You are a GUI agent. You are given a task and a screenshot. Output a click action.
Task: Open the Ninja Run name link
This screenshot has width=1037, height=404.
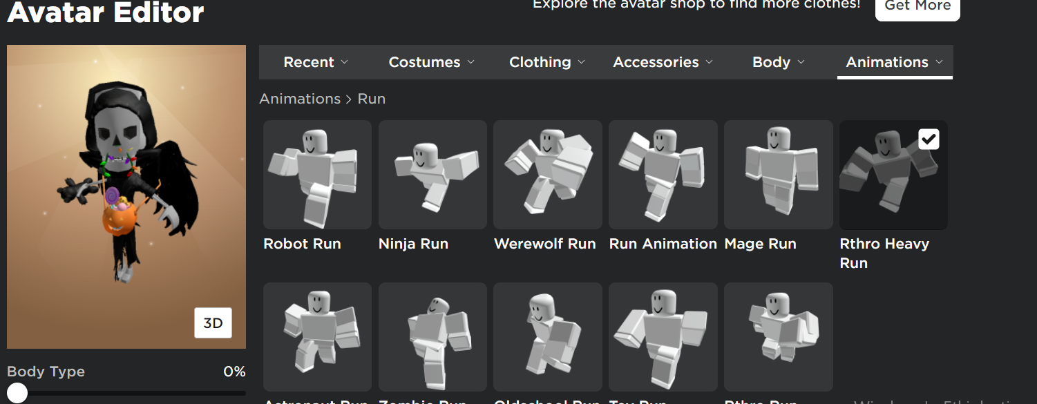coord(413,244)
